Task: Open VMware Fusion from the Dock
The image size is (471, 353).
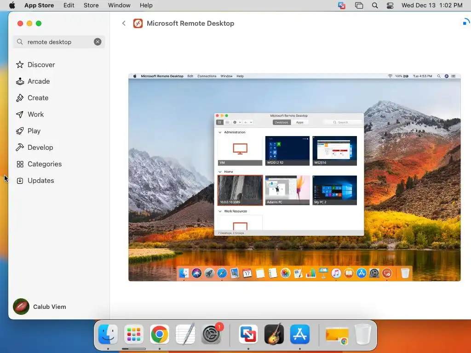Action: pos(248,334)
